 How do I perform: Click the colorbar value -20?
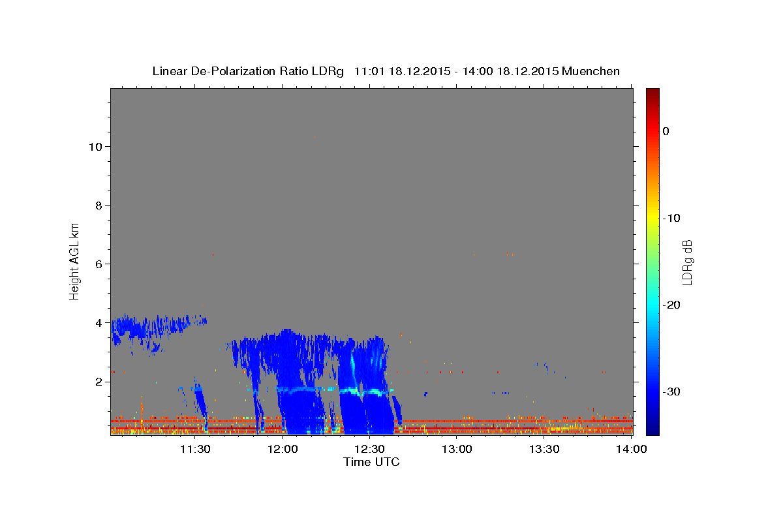671,305
